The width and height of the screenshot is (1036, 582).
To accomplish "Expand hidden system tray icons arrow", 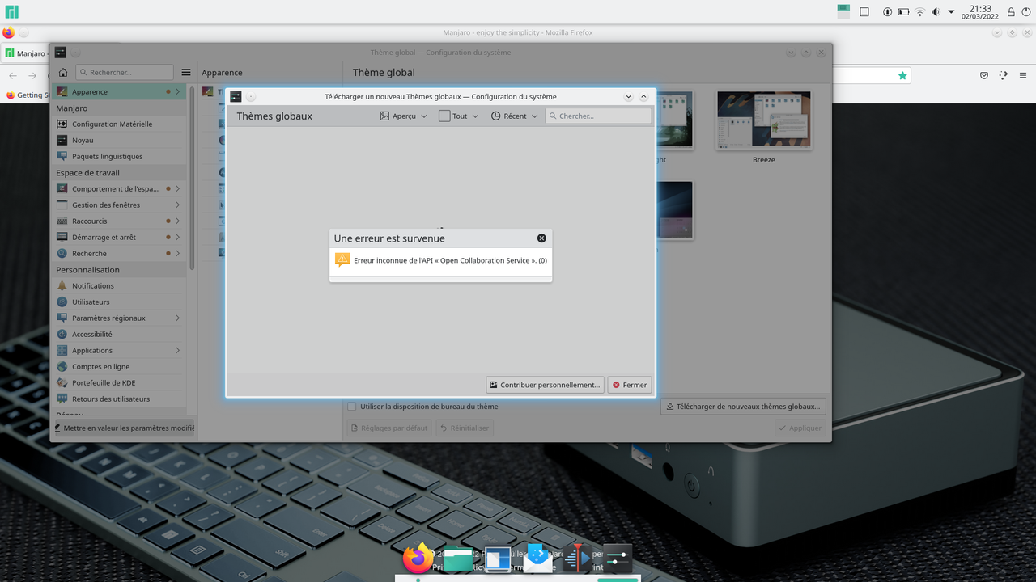I will point(952,11).
